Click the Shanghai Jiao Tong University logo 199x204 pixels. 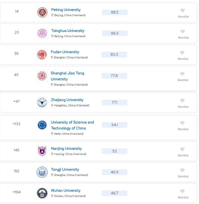[42, 76]
